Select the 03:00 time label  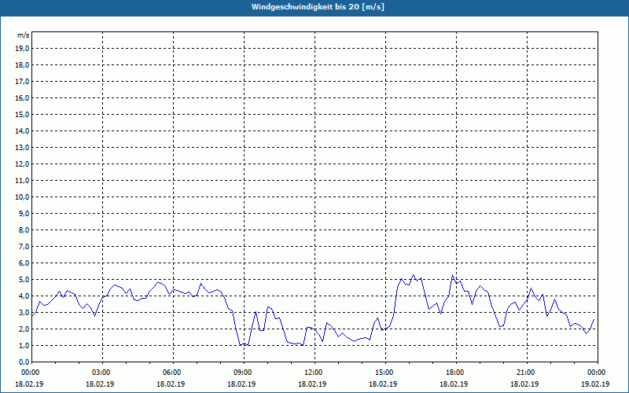pos(101,373)
